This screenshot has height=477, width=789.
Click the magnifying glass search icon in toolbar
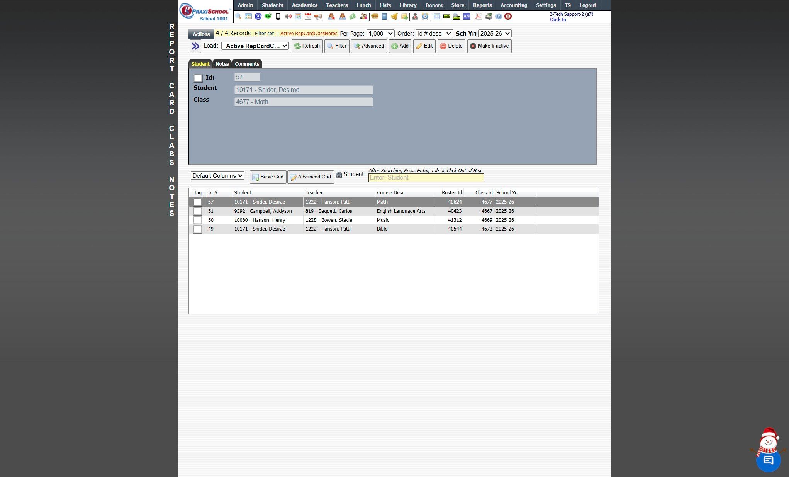point(238,16)
